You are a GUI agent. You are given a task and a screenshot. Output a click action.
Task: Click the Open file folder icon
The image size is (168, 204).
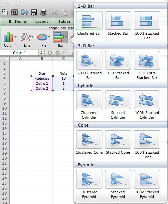pyautogui.click(x=24, y=12)
